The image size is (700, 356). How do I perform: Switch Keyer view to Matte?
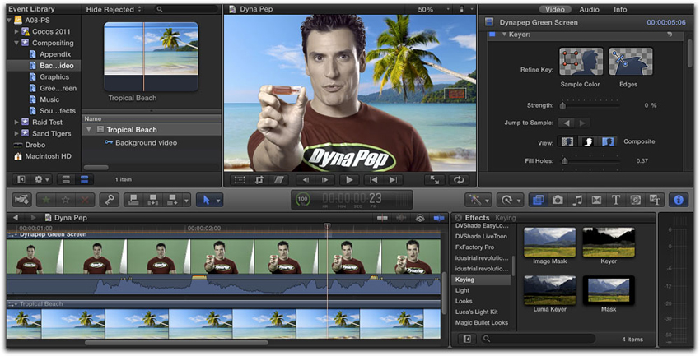[587, 141]
